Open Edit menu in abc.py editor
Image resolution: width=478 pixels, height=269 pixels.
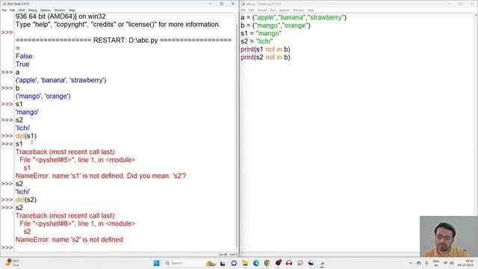tap(251, 10)
